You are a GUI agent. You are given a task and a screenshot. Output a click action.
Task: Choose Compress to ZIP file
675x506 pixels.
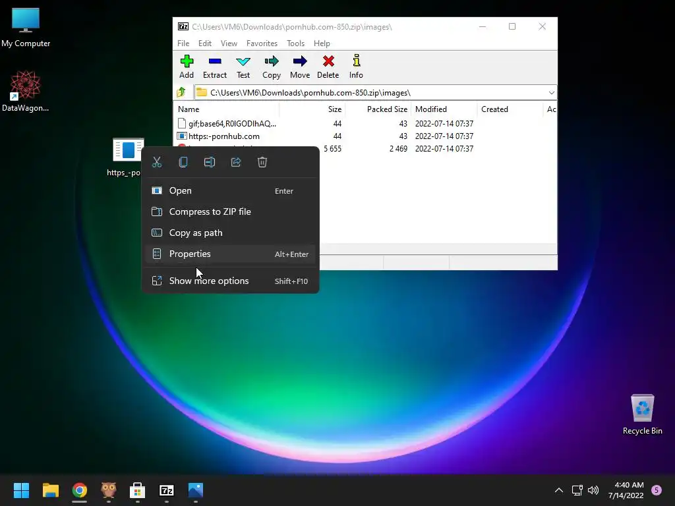point(230,211)
